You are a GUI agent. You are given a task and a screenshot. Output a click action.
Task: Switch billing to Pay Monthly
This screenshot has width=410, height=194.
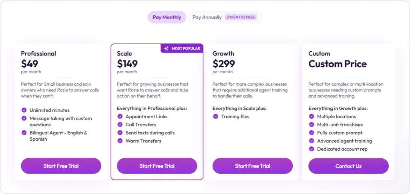click(x=167, y=17)
